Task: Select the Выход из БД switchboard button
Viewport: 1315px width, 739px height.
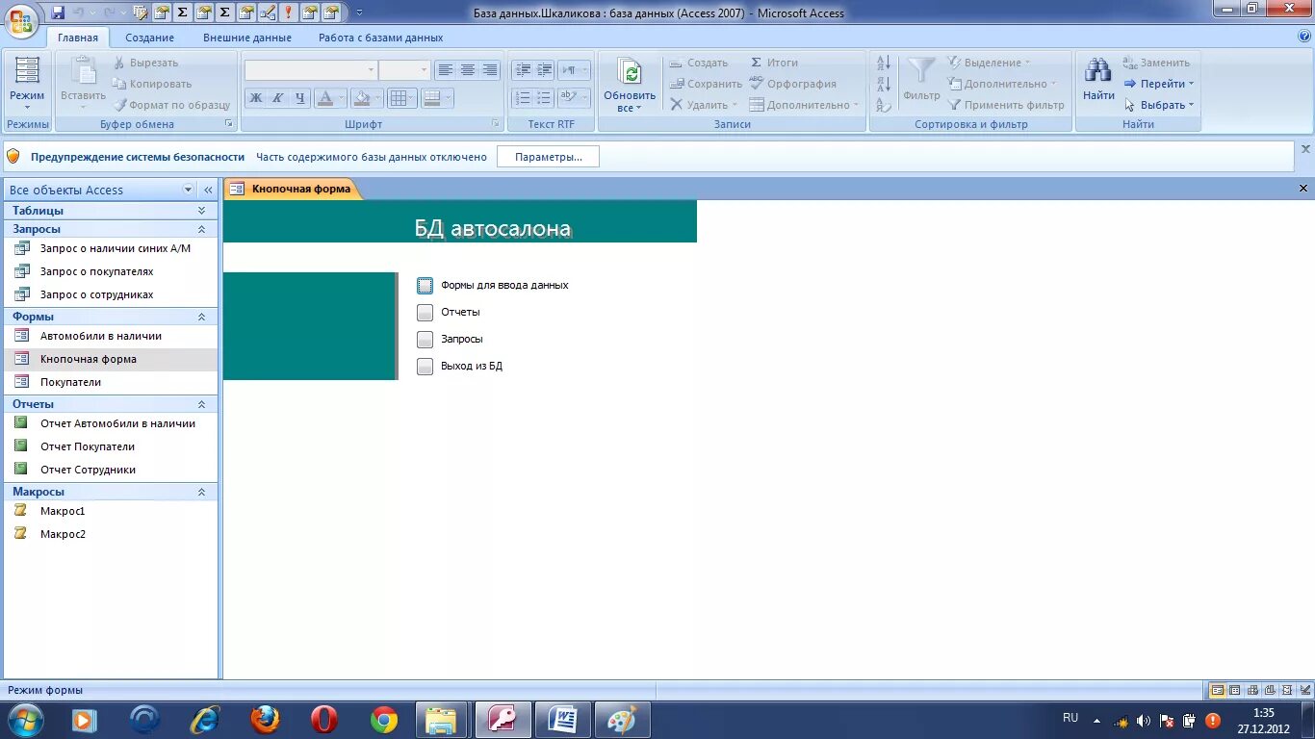Action: click(x=425, y=367)
